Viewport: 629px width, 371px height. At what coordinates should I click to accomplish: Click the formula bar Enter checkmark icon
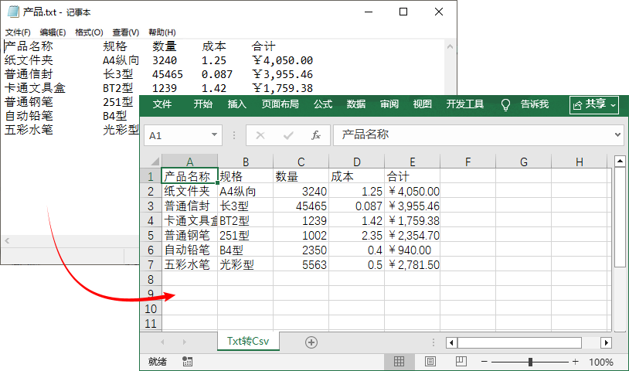click(x=288, y=135)
